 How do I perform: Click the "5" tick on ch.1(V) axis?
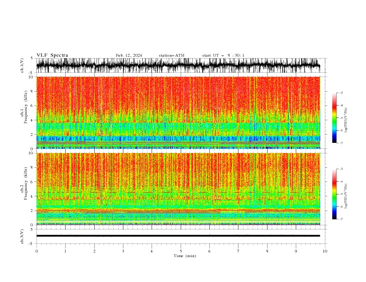tap(32, 59)
